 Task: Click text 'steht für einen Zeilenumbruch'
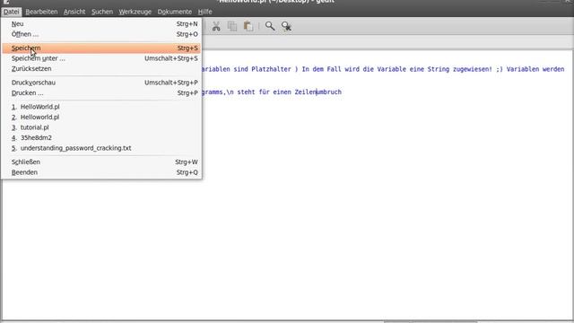(289, 92)
